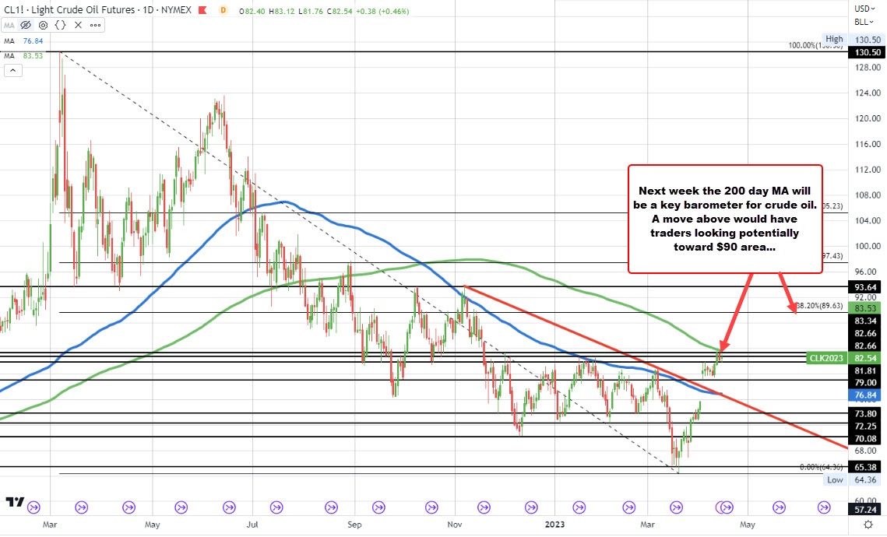Click the Nov label on time axis
This screenshot has width=887, height=537.
[455, 525]
